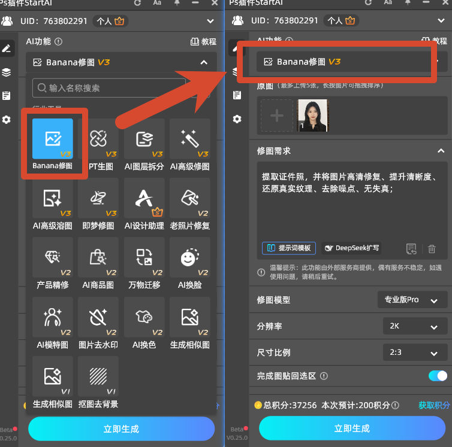Viewport: 452px width, 447px height.
Task: Open the 修图模型 专业版Pro dropdown
Action: [412, 300]
